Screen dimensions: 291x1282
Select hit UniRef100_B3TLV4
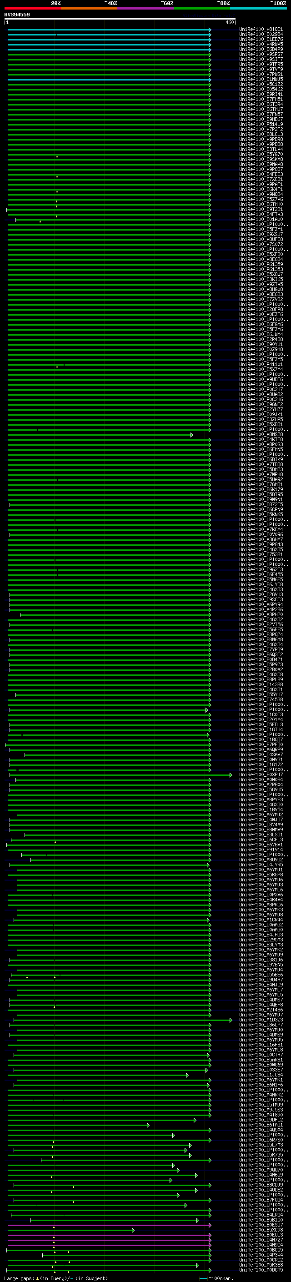tap(261, 149)
